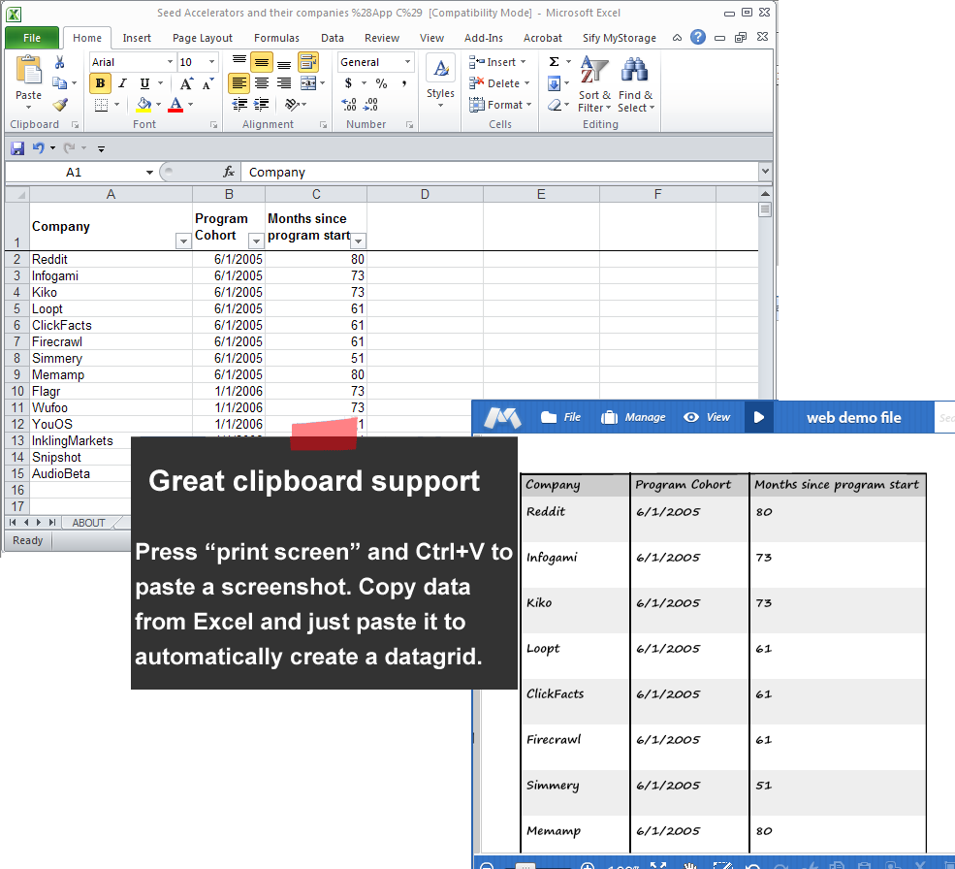Select the Format Painter brush icon
The height and width of the screenshot is (869, 955).
click(60, 105)
